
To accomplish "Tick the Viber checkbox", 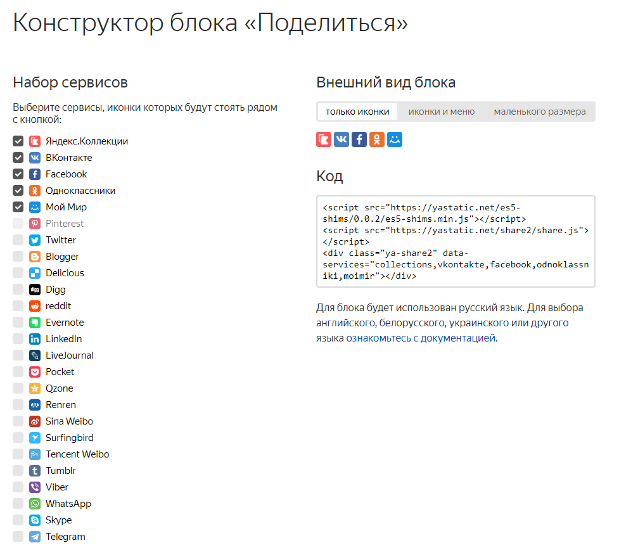I will tap(18, 487).
